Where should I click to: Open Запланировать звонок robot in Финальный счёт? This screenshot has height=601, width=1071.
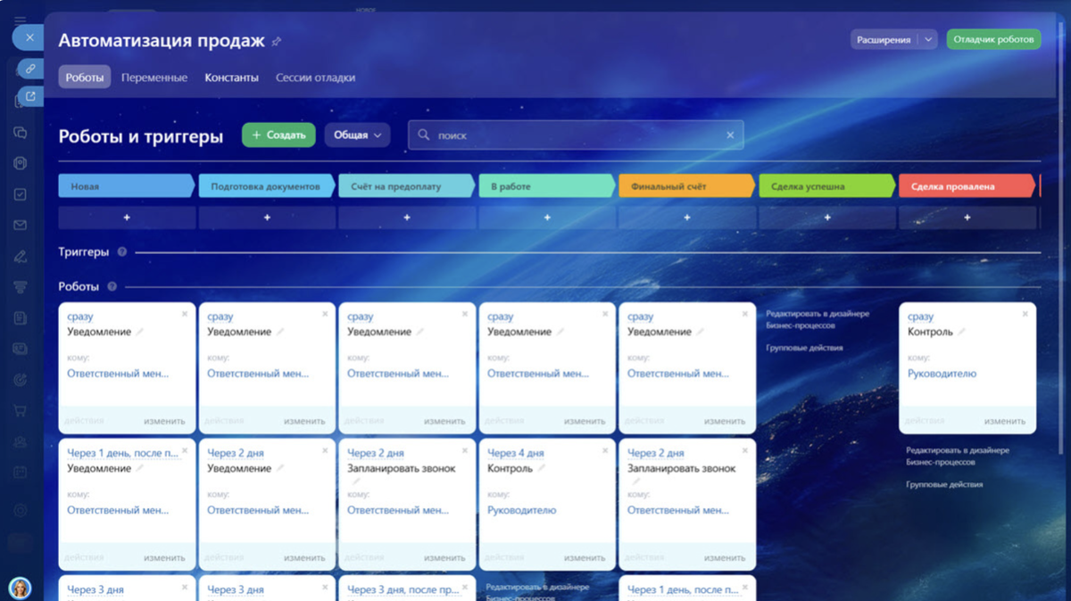(x=681, y=468)
